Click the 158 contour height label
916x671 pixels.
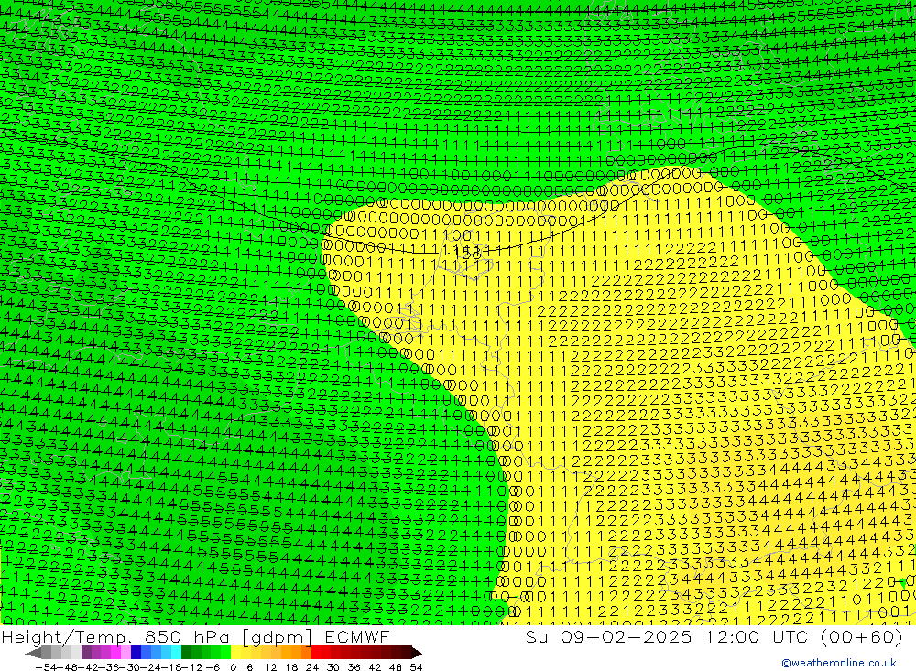(x=467, y=253)
